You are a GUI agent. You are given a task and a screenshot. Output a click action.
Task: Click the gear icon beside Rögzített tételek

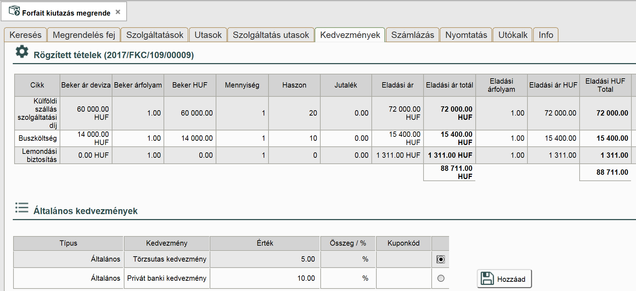tap(22, 52)
